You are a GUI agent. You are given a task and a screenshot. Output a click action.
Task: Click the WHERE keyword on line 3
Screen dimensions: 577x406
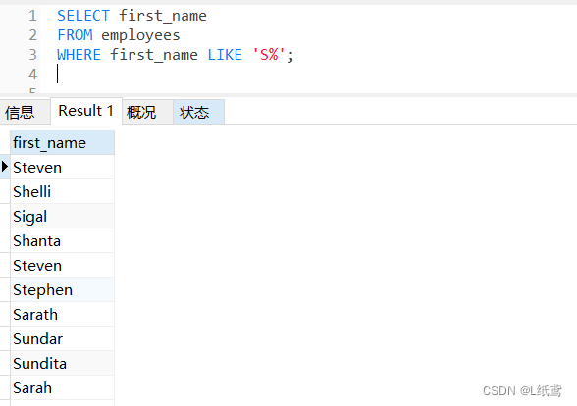pos(79,55)
